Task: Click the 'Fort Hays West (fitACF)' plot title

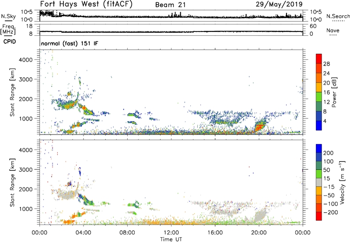Action: tap(86, 4)
